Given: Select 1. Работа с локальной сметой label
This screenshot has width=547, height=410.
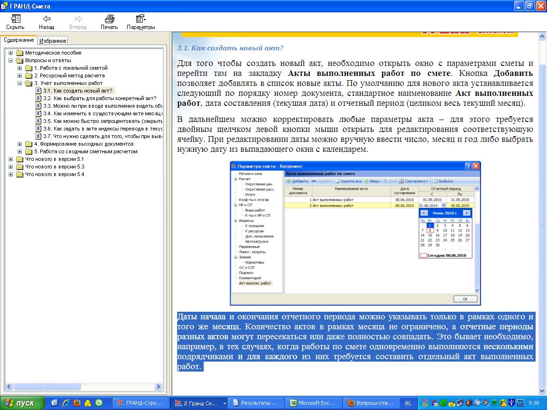Looking at the screenshot, I should 71,68.
